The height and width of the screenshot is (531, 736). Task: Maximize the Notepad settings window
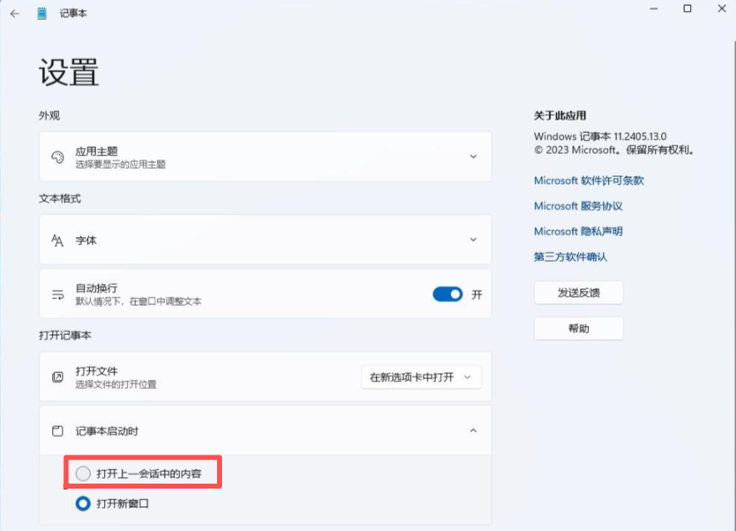687,8
